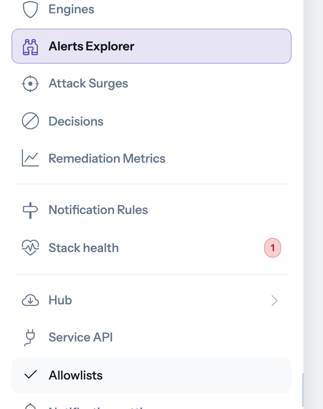
Task: Click the Hub cloud download icon
Action: pos(30,300)
